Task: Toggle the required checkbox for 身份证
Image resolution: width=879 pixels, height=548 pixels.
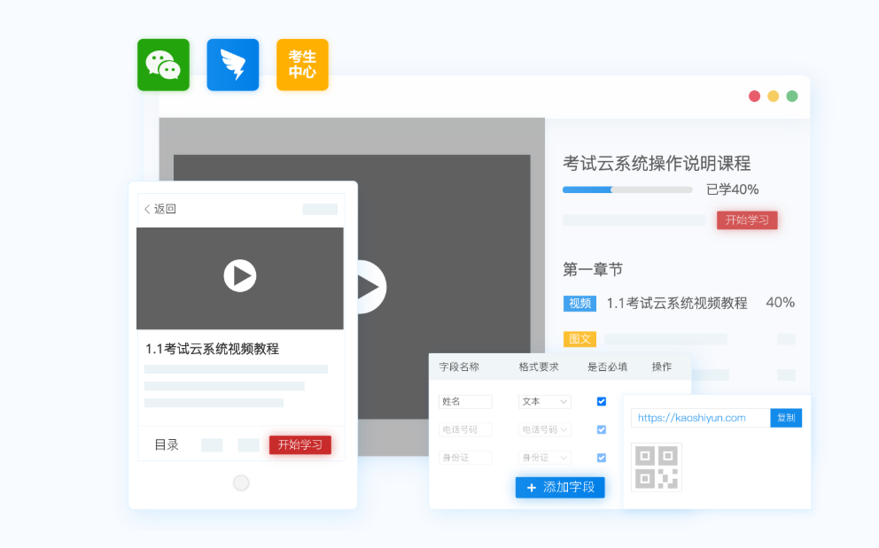Action: (x=602, y=458)
